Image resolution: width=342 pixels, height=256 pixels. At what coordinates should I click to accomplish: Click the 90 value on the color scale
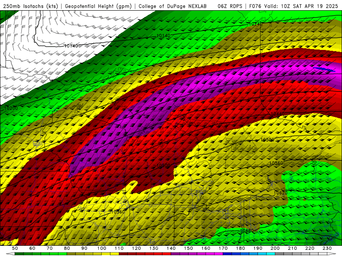[x=84, y=248]
